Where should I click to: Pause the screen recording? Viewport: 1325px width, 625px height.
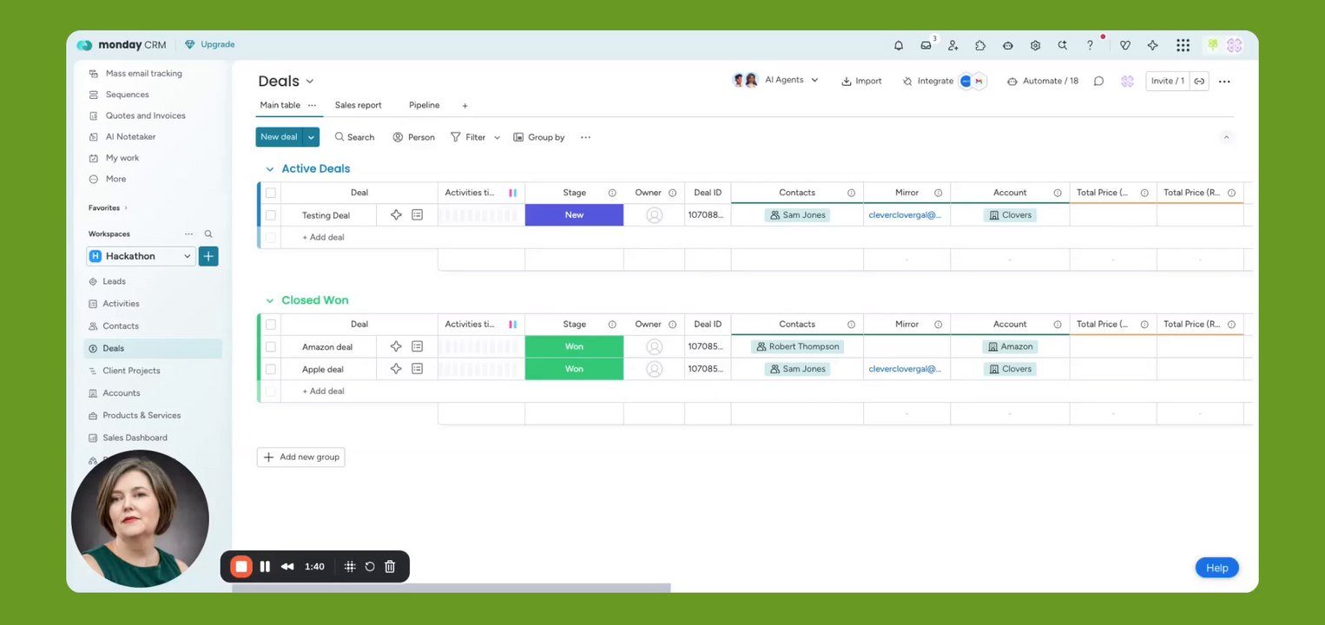(x=265, y=567)
